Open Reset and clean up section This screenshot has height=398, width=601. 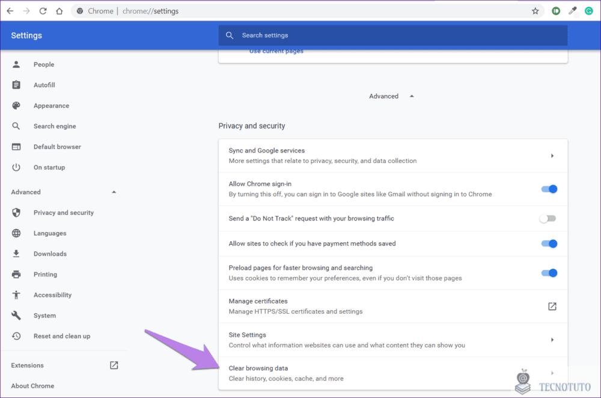point(62,336)
